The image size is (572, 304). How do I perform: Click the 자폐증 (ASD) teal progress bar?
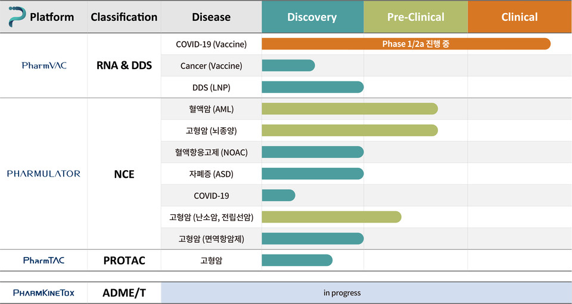[313, 174]
